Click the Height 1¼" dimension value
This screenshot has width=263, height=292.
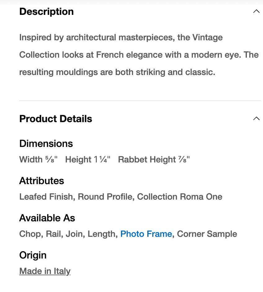click(88, 159)
